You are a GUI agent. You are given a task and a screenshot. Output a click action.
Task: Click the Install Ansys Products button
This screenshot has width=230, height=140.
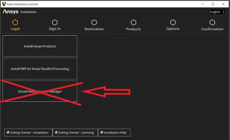pos(40,46)
